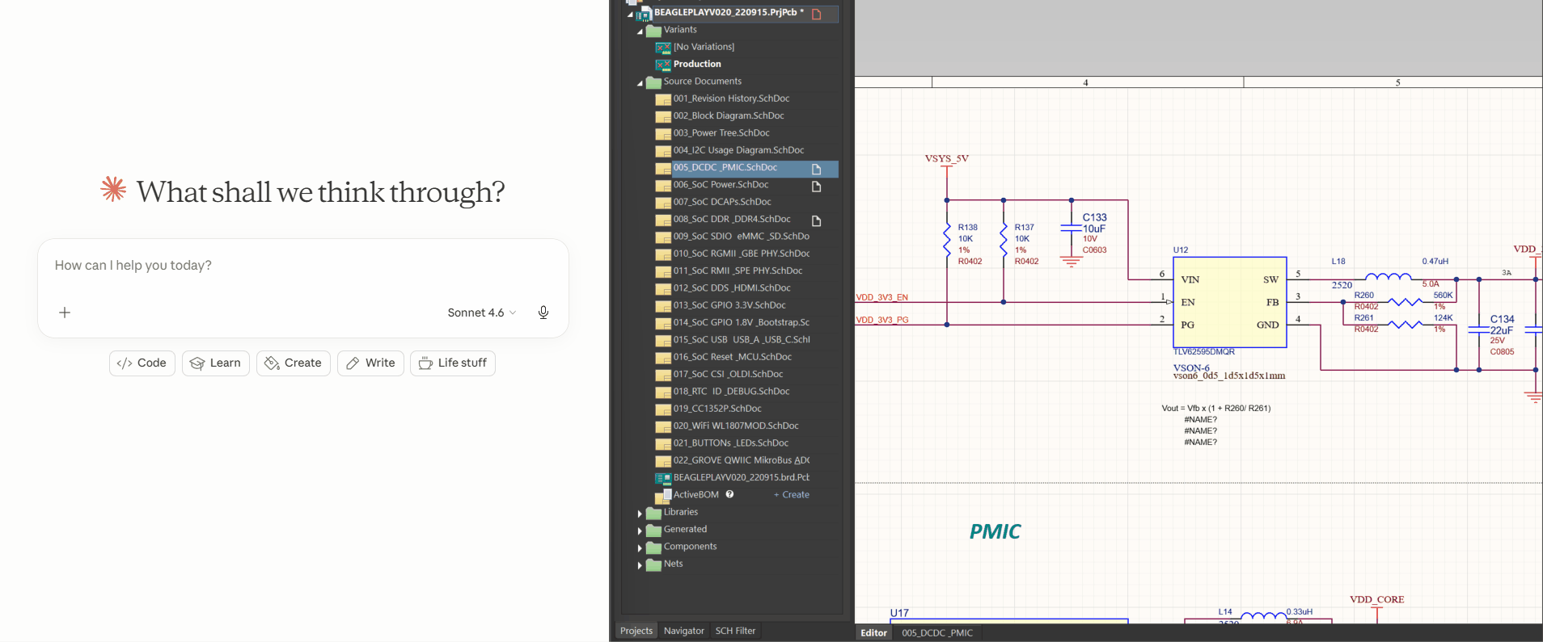Open the Sonnet 4.6 model selector dropdown

tap(481, 313)
